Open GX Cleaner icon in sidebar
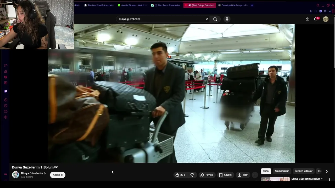Viewport: 335px width, 188px height. (x=6, y=71)
